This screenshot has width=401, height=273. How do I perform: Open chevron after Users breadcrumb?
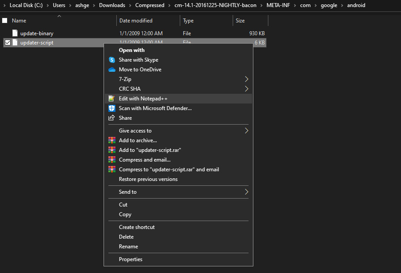pos(71,5)
